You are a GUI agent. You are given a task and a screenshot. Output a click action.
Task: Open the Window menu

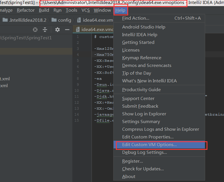coord(102,10)
